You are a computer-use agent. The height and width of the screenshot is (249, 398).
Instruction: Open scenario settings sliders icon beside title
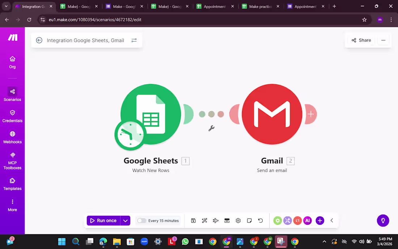(134, 40)
